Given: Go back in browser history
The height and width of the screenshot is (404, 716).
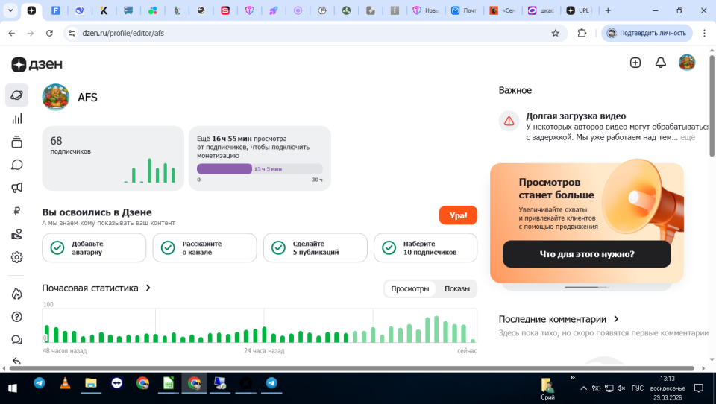Looking at the screenshot, I should click(12, 33).
